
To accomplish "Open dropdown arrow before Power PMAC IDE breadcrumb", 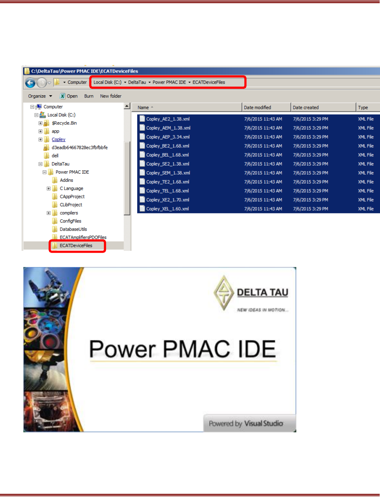I will 149,83.
